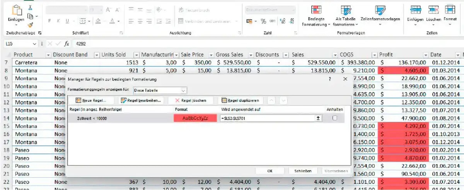The height and width of the screenshot is (190, 464).
Task: Click the percent style icon
Action: pyautogui.click(x=263, y=21)
